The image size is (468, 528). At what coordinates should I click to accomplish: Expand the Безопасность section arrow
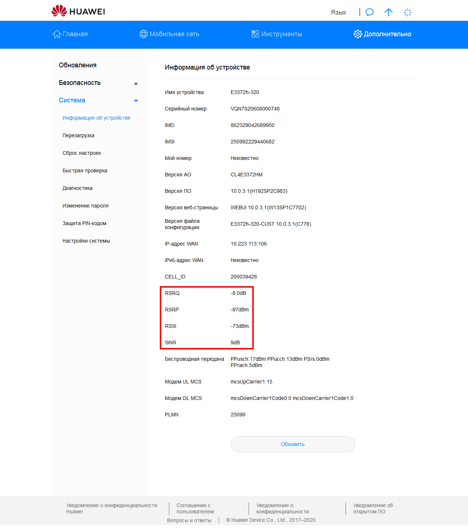coord(136,83)
